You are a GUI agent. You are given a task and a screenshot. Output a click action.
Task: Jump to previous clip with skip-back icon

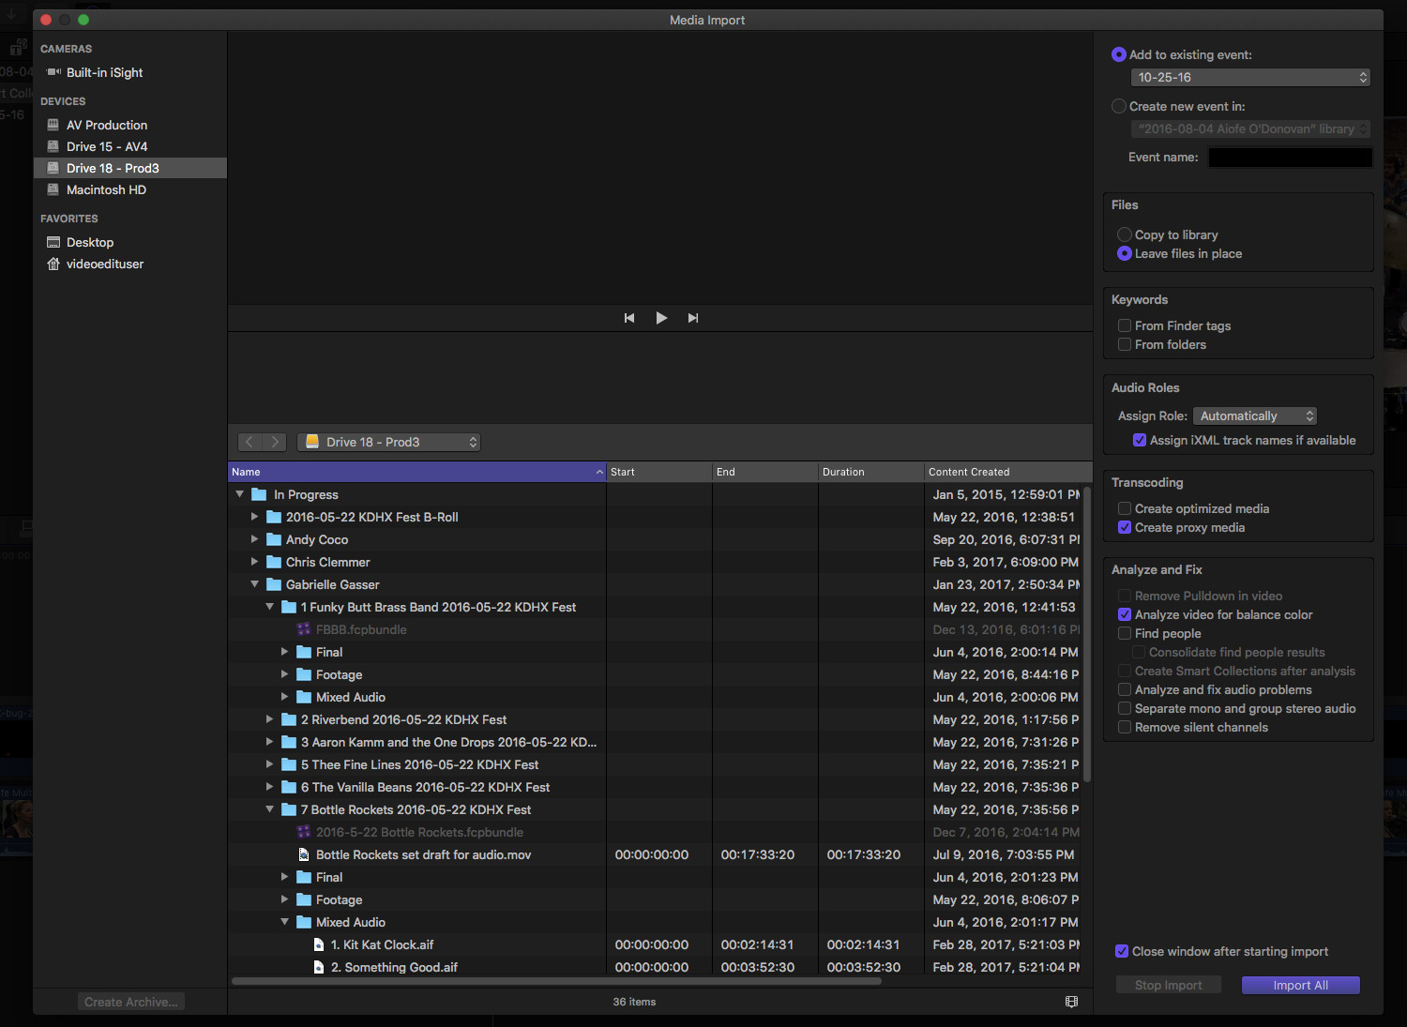tap(629, 318)
